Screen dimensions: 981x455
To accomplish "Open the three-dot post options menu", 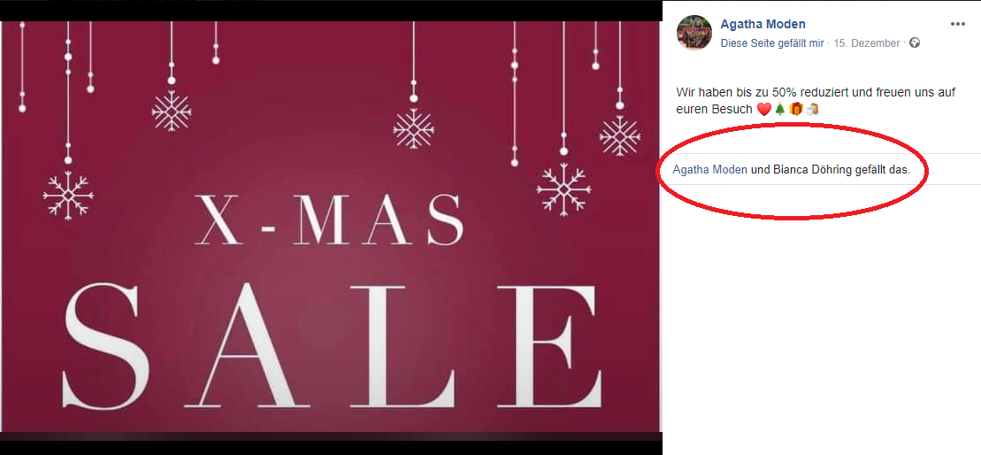I will click(958, 25).
